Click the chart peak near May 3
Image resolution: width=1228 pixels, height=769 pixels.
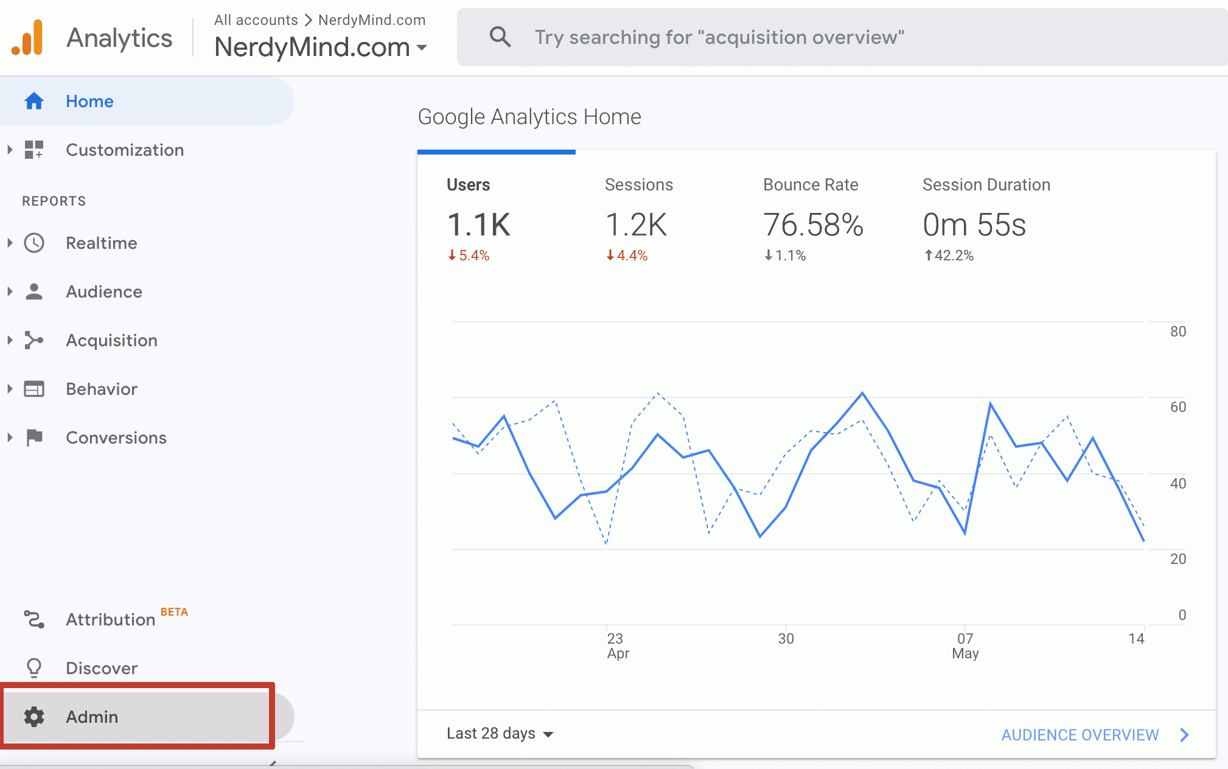tap(862, 393)
